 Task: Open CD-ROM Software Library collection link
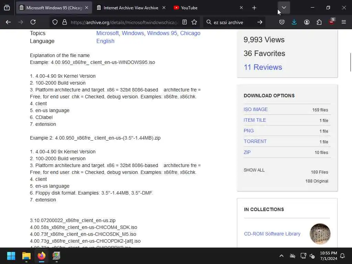click(x=272, y=234)
